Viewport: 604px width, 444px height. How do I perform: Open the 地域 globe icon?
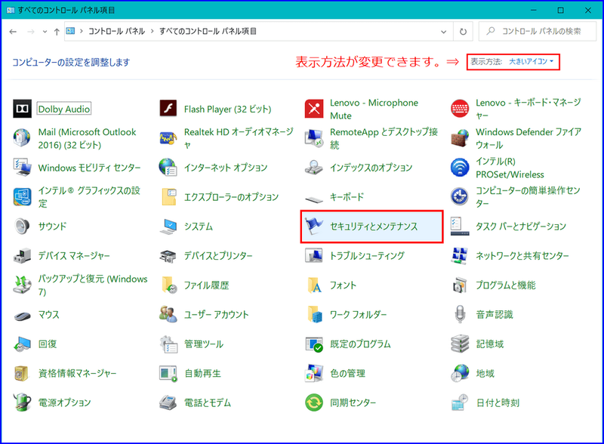coord(460,373)
